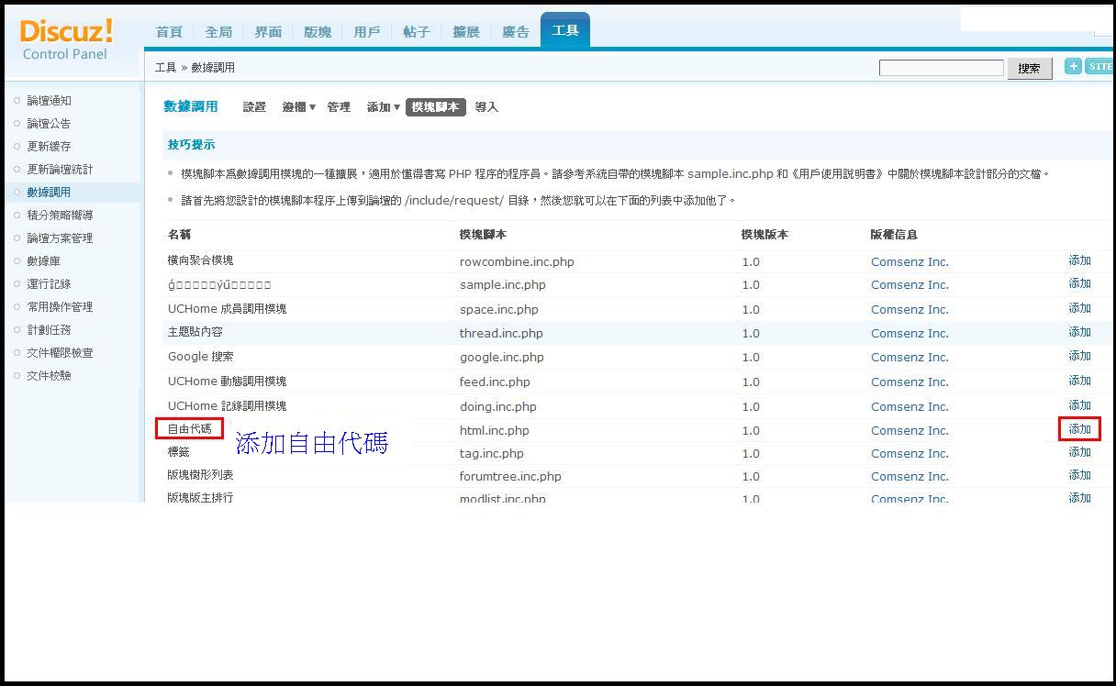
Task: Select 計劃任務 from the sidebar menu
Action: [49, 330]
